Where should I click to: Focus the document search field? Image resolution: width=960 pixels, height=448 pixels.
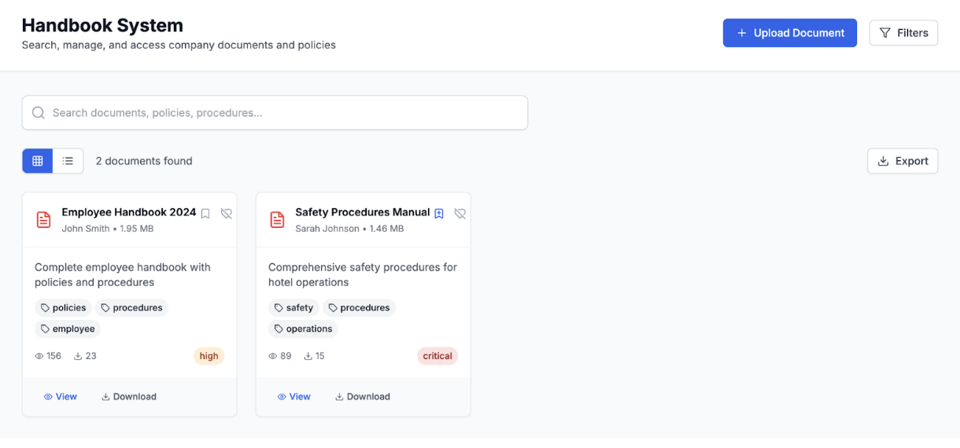coord(283,113)
